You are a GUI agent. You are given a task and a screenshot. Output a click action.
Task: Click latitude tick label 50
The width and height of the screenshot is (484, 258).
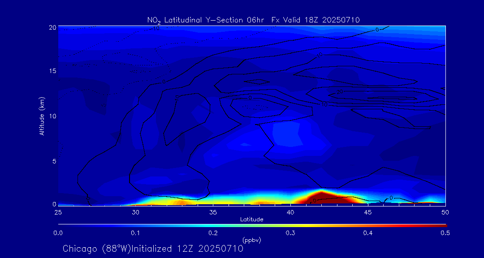pyautogui.click(x=445, y=212)
